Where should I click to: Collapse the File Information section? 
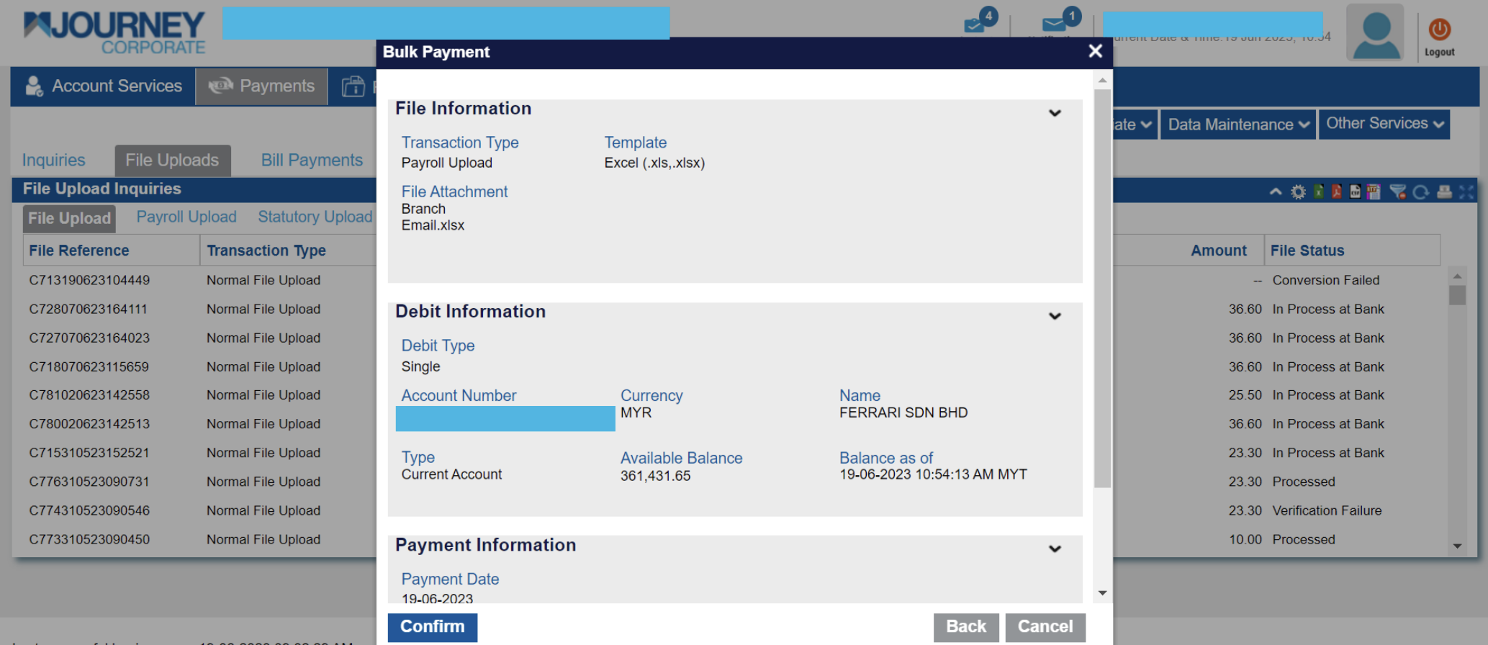(1055, 113)
